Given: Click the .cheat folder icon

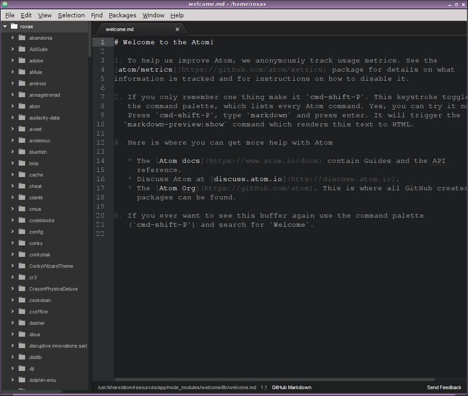Looking at the screenshot, I should (22, 186).
